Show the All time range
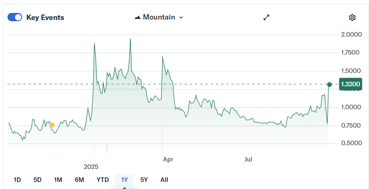Image resolution: width=369 pixels, height=189 pixels. tap(164, 180)
